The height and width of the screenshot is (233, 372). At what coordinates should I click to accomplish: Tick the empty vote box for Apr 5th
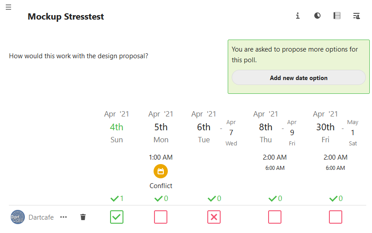tap(161, 217)
